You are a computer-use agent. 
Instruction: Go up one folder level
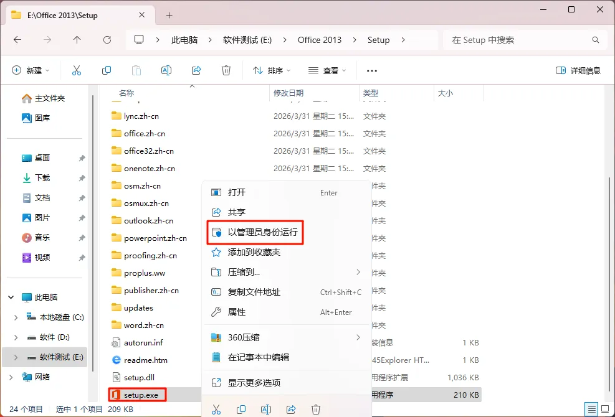[77, 40]
